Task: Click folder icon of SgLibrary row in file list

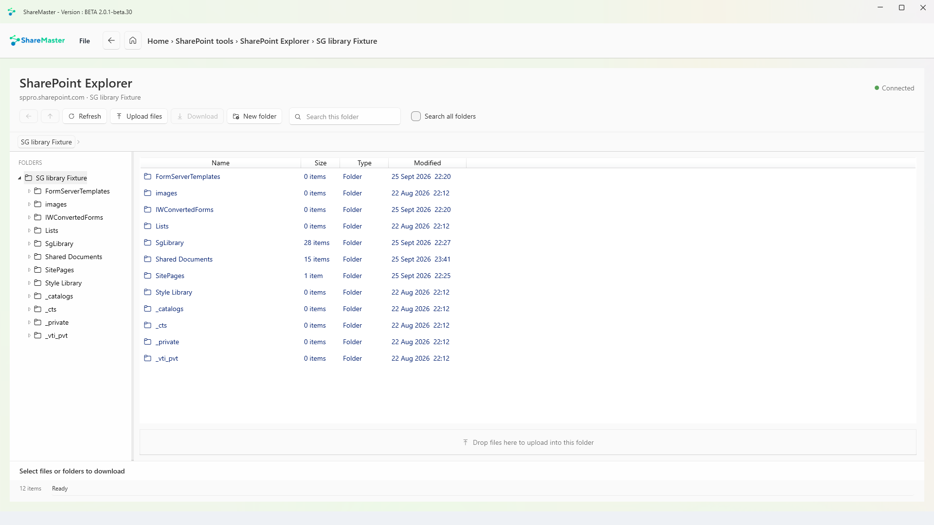Action: (x=148, y=243)
